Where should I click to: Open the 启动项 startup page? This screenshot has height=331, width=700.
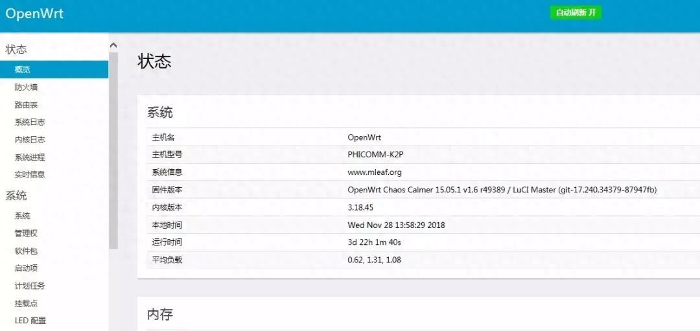[x=26, y=268]
